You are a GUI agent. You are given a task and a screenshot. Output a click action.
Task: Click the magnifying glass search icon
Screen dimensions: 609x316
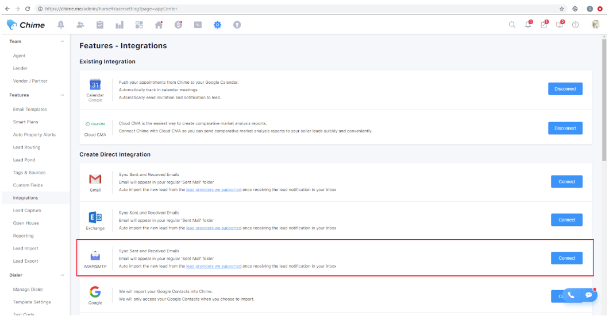point(512,25)
